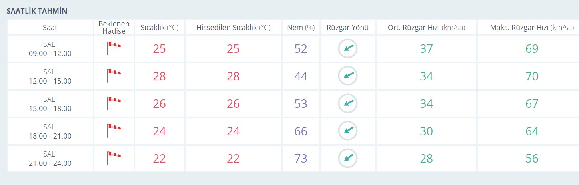Click the windsock icon for 09.00 - 12.00

[x=114, y=48]
